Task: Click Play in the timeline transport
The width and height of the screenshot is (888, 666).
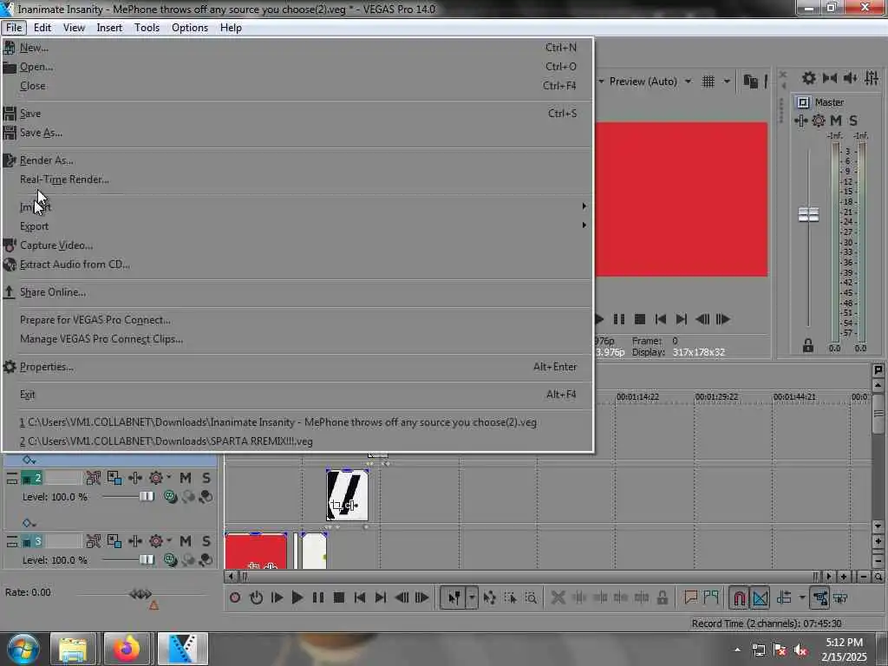Action: click(x=297, y=597)
